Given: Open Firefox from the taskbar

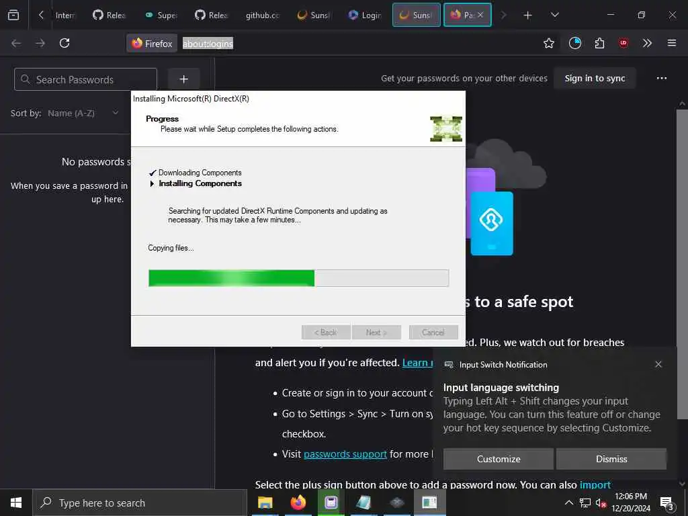Looking at the screenshot, I should coord(298,503).
